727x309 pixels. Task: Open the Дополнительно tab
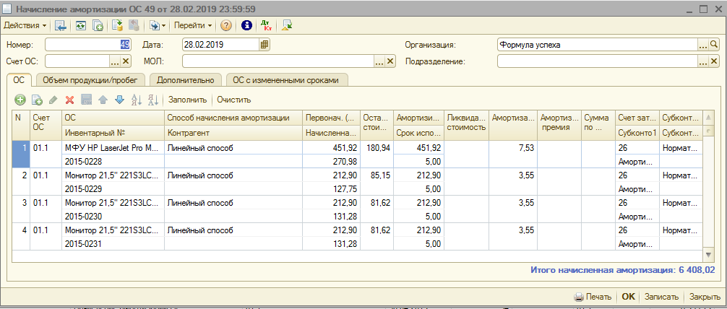[x=185, y=80]
